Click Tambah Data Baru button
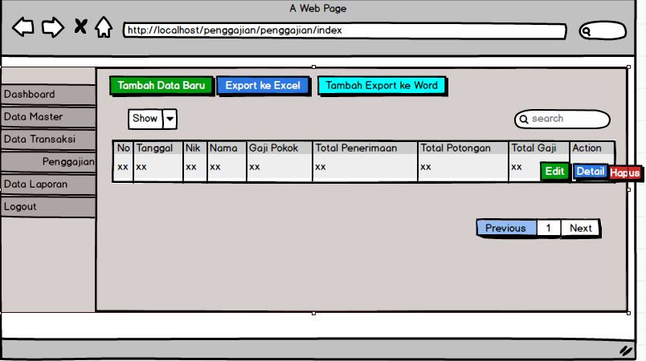646x361 pixels. coord(161,86)
